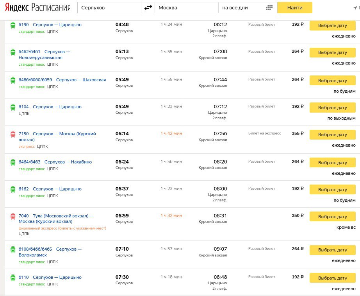Screen dimensions: 360x296
Task: Click the green train icon for 6464/6463
Action: click(x=13, y=162)
